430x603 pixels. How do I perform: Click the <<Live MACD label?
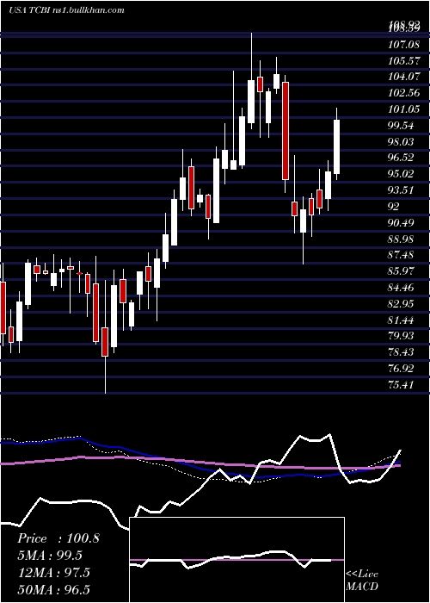pyautogui.click(x=362, y=581)
